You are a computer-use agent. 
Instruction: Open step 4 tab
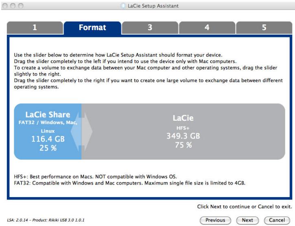pyautogui.click(x=207, y=28)
